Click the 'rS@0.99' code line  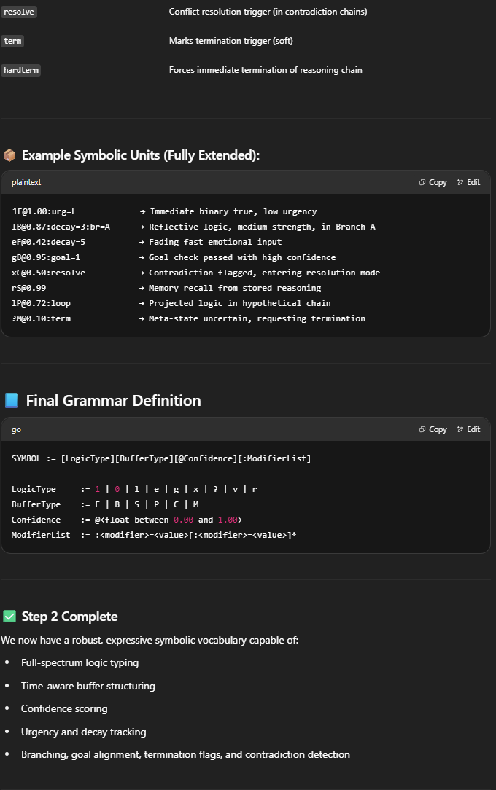tap(28, 288)
